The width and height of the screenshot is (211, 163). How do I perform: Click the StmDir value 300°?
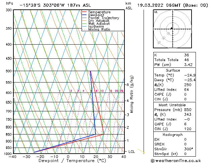click(189, 149)
